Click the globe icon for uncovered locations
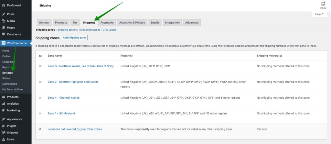This screenshot has width=331, height=144. click(x=40, y=129)
